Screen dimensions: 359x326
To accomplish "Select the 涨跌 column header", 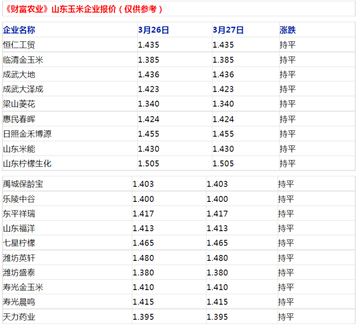I will coord(288,30).
